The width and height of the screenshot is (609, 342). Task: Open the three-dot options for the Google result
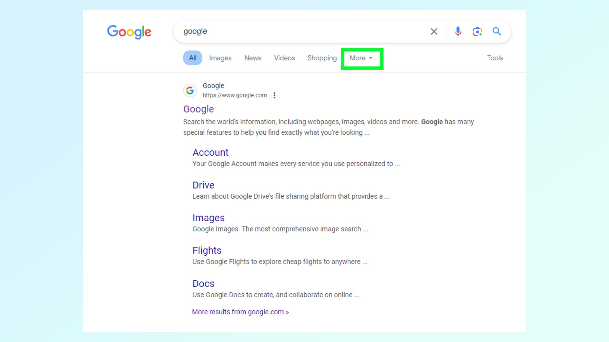tap(274, 95)
